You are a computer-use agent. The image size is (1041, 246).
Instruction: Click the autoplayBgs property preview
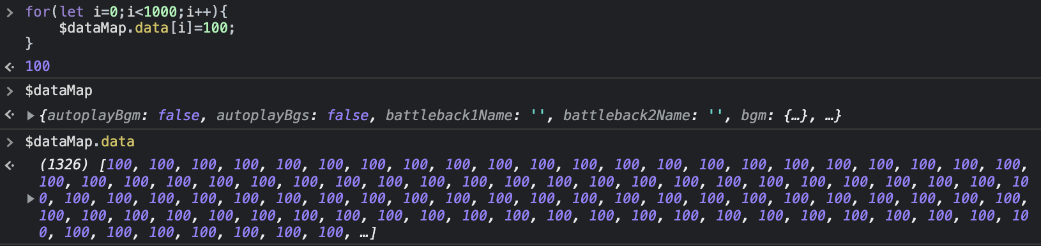[x=293, y=116]
